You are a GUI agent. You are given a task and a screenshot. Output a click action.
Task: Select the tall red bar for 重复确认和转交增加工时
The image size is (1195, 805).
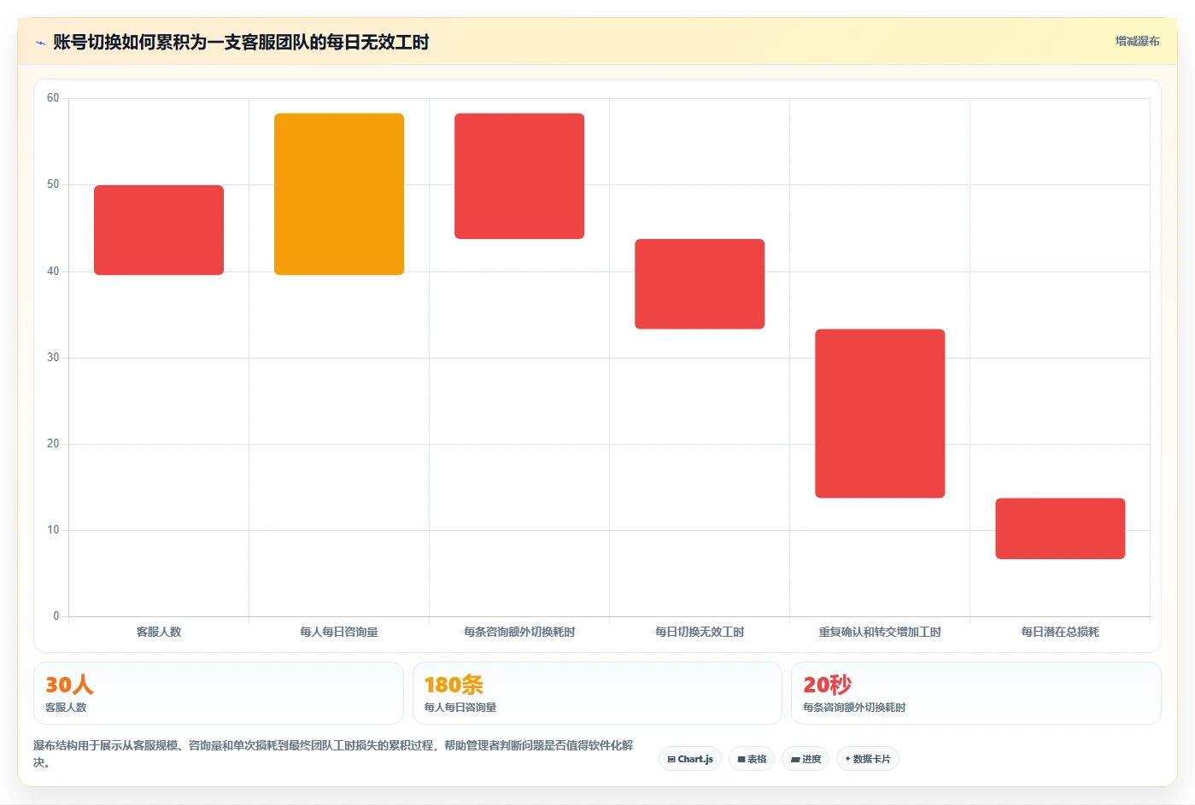[880, 413]
